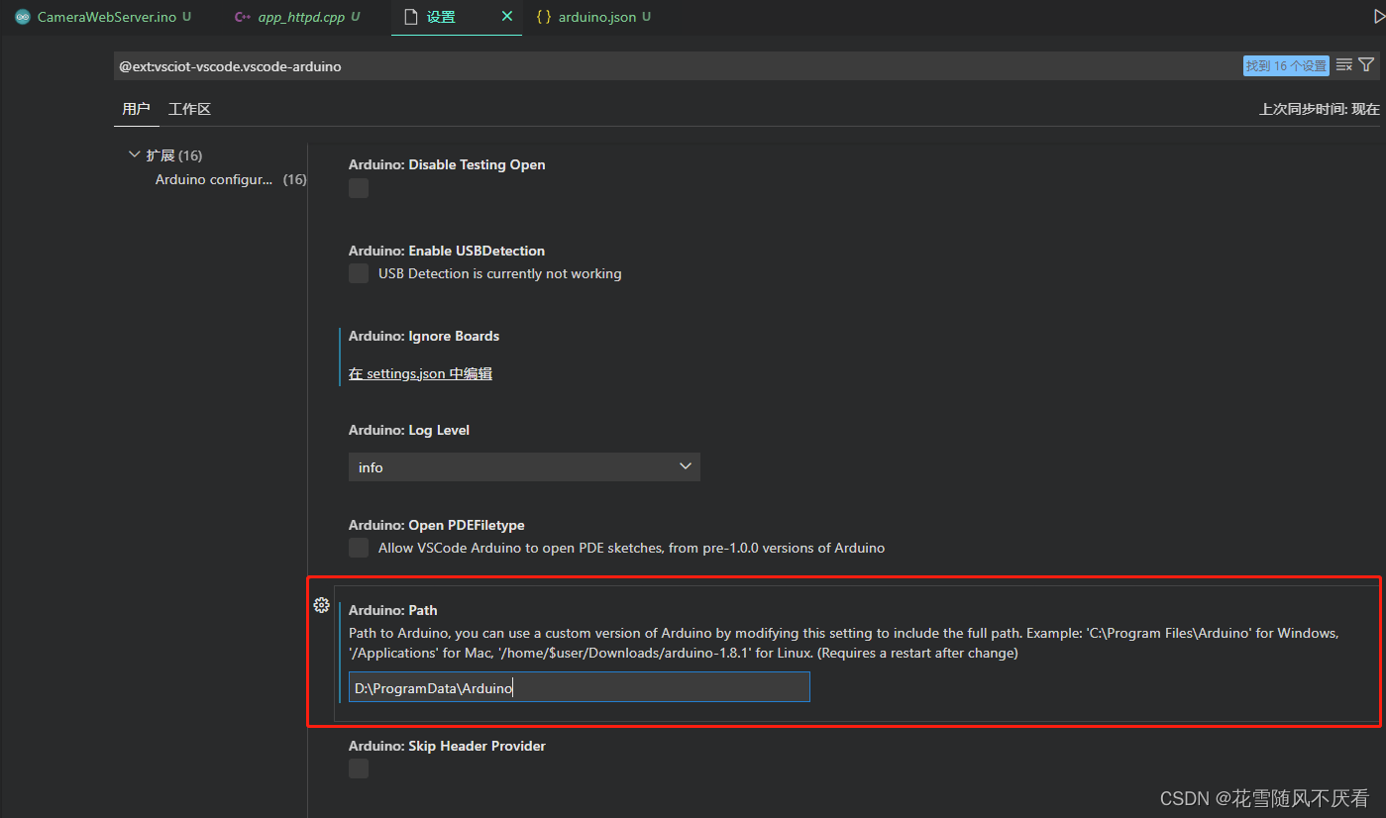Screen dimensions: 1386x818
Task: Click the C++ icon on app_httpd.cpp tab
Action: pos(242,17)
